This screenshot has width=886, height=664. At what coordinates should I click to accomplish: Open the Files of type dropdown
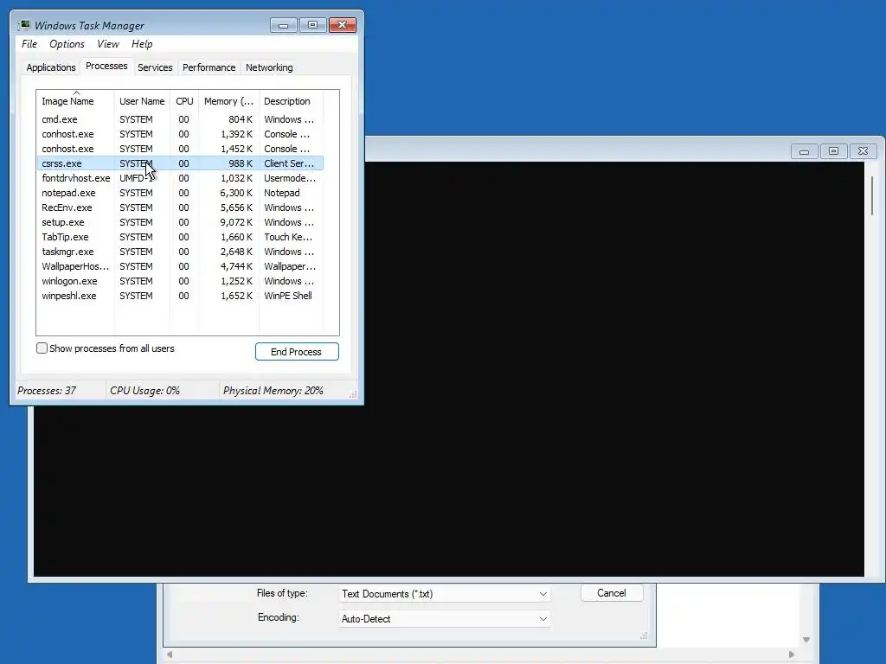[444, 594]
